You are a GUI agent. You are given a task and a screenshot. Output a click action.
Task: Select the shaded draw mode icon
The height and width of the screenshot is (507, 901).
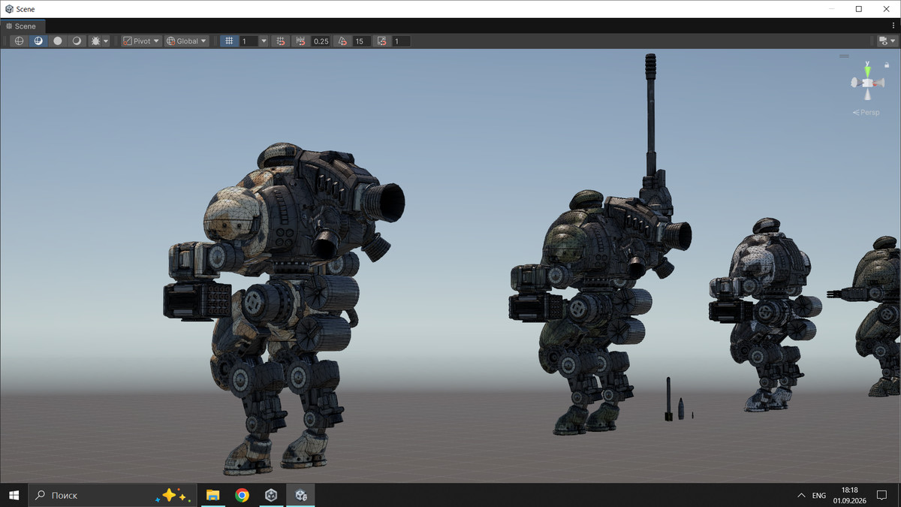pyautogui.click(x=77, y=41)
